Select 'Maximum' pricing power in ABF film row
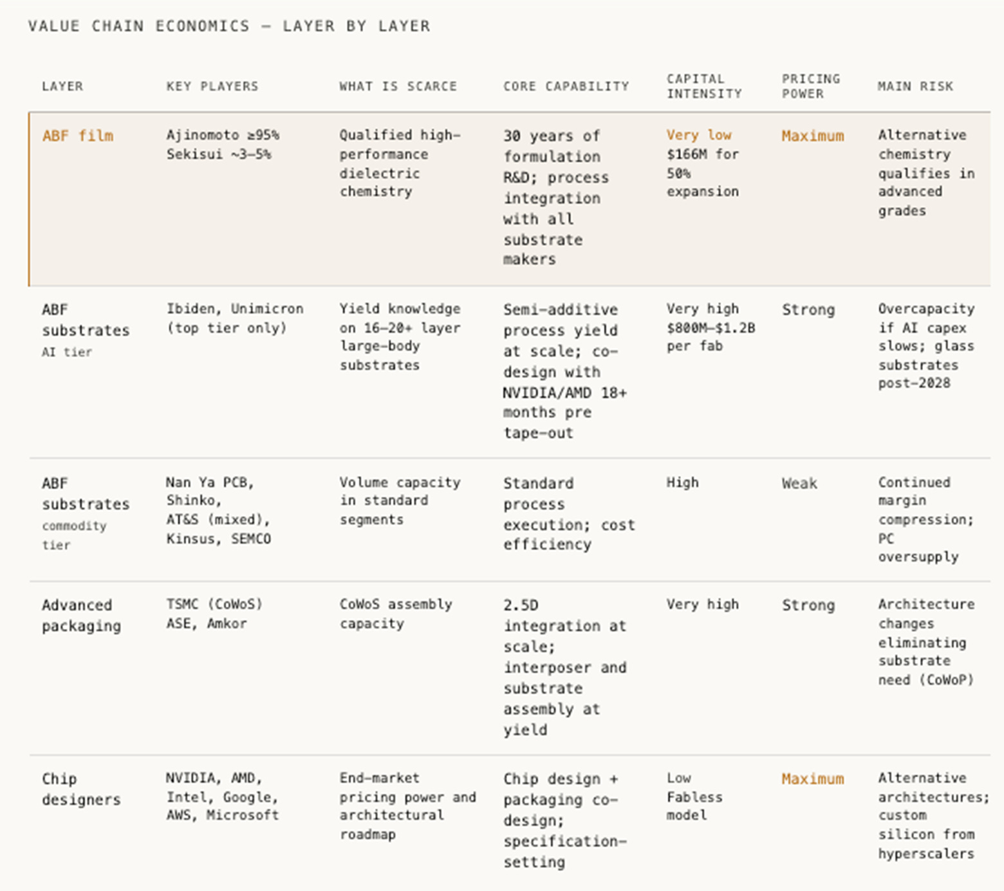Image resolution: width=1004 pixels, height=891 pixels. tap(813, 136)
